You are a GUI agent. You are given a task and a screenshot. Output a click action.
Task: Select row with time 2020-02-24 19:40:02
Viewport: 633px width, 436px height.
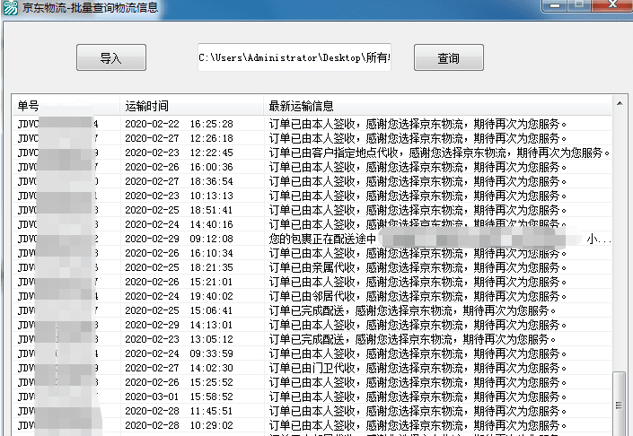tap(312, 296)
